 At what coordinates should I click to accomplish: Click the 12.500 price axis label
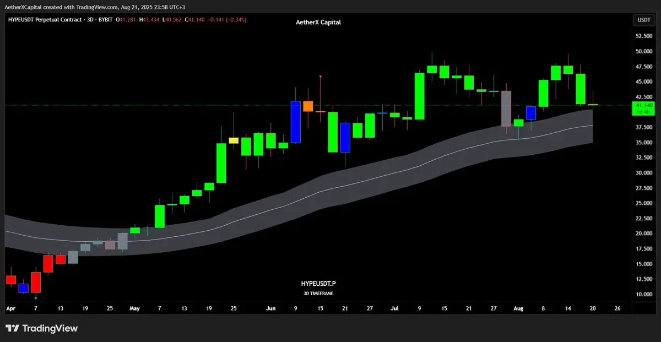pos(644,279)
